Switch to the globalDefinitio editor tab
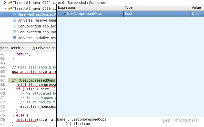 [x=12, y=48]
